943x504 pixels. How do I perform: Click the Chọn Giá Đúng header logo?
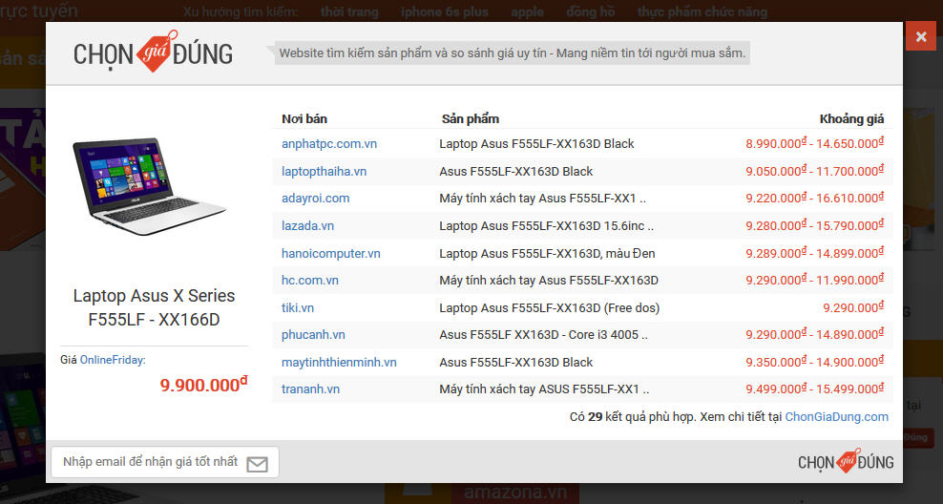[x=153, y=53]
